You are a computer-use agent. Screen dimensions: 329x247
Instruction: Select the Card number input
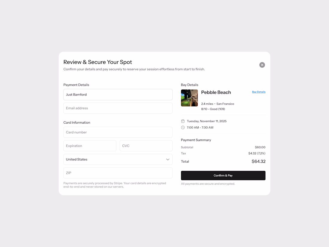[118, 132]
